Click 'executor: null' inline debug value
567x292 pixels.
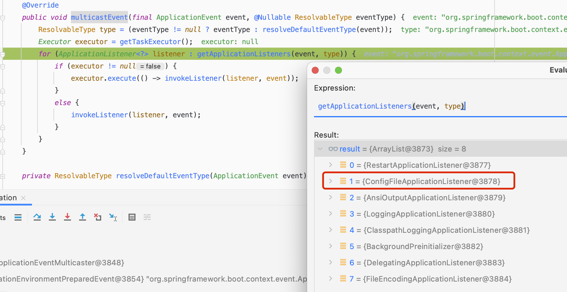pyautogui.click(x=230, y=42)
